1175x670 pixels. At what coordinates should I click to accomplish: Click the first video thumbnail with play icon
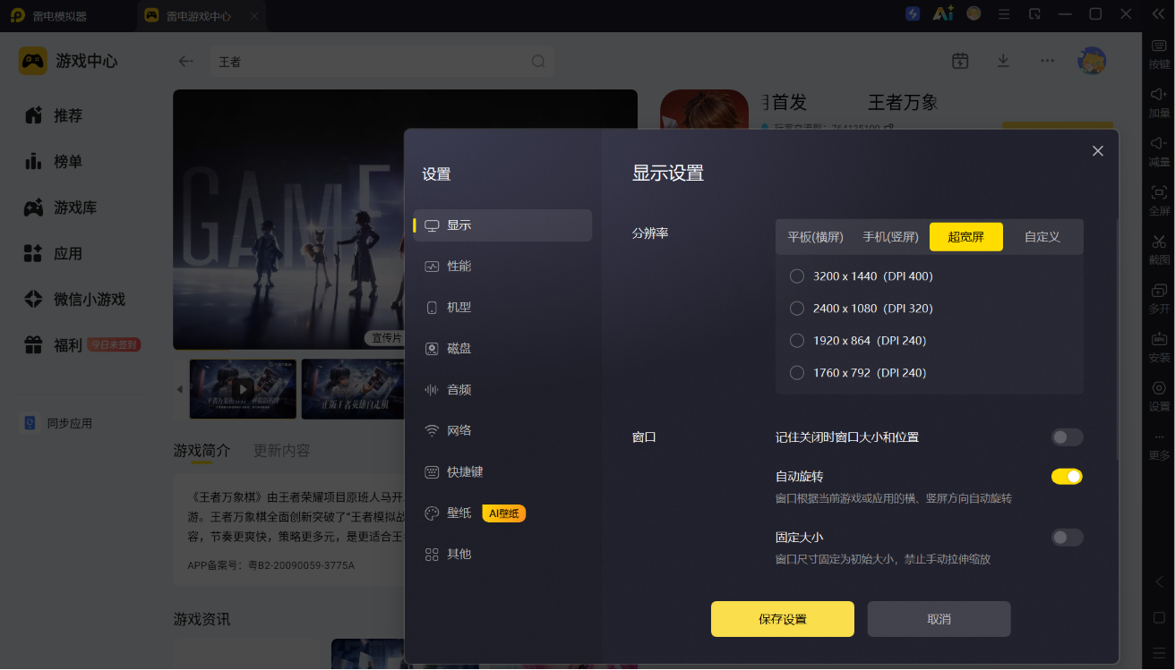[243, 389]
